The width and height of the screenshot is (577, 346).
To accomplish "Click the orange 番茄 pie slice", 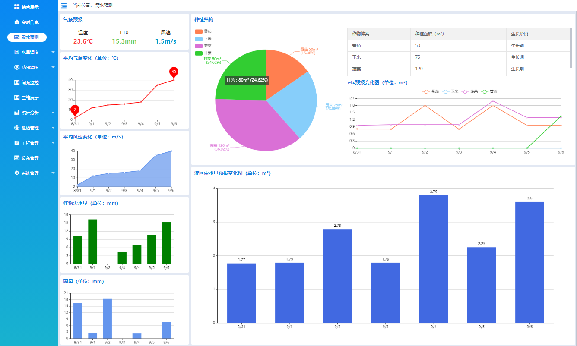I will coord(283,71).
